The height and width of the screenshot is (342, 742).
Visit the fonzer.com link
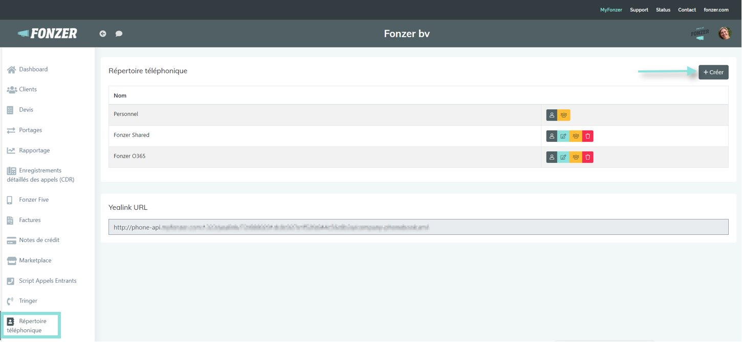pos(716,10)
